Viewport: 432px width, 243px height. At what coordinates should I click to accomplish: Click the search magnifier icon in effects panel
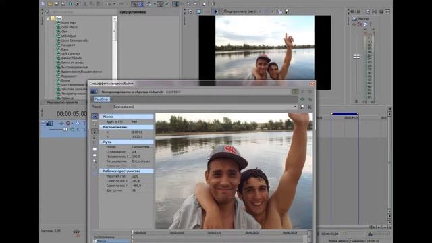point(47,12)
